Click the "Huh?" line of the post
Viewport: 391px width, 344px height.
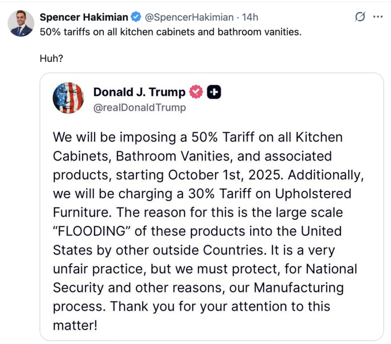pos(51,58)
